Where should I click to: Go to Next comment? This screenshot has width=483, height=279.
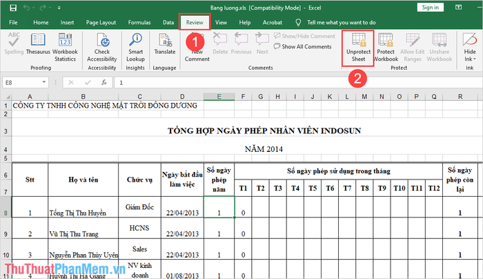(x=262, y=44)
